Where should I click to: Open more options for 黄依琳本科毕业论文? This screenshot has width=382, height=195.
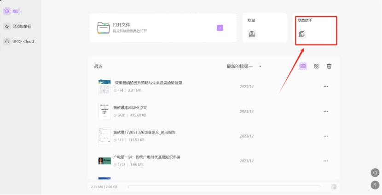pyautogui.click(x=326, y=111)
